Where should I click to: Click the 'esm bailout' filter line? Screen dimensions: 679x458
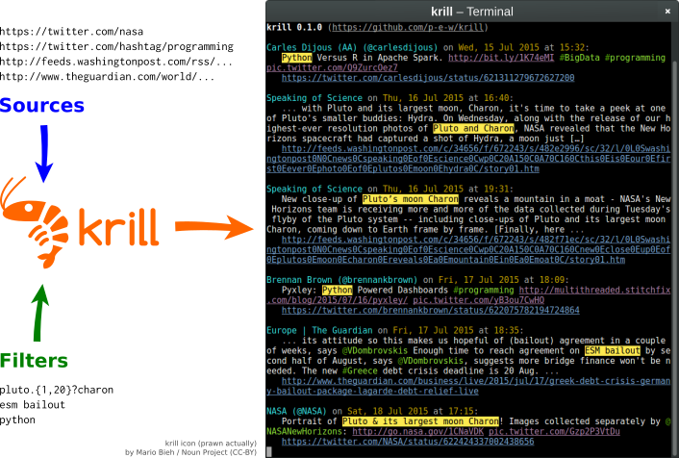(33, 405)
